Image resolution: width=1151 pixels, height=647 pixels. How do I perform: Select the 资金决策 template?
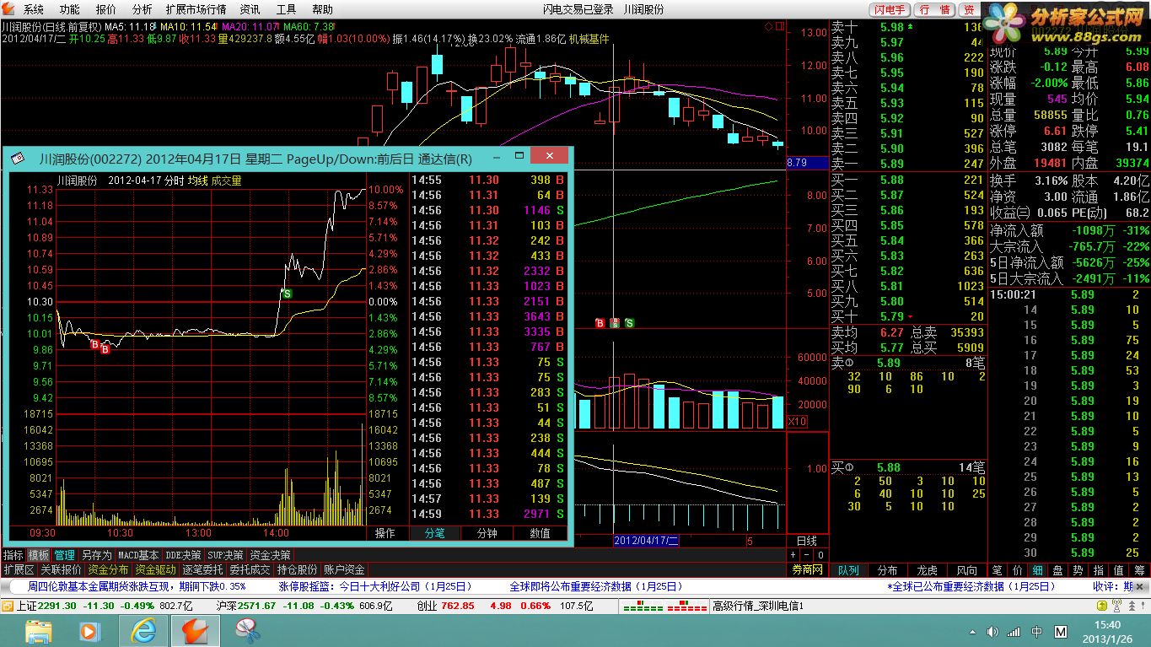[x=271, y=555]
